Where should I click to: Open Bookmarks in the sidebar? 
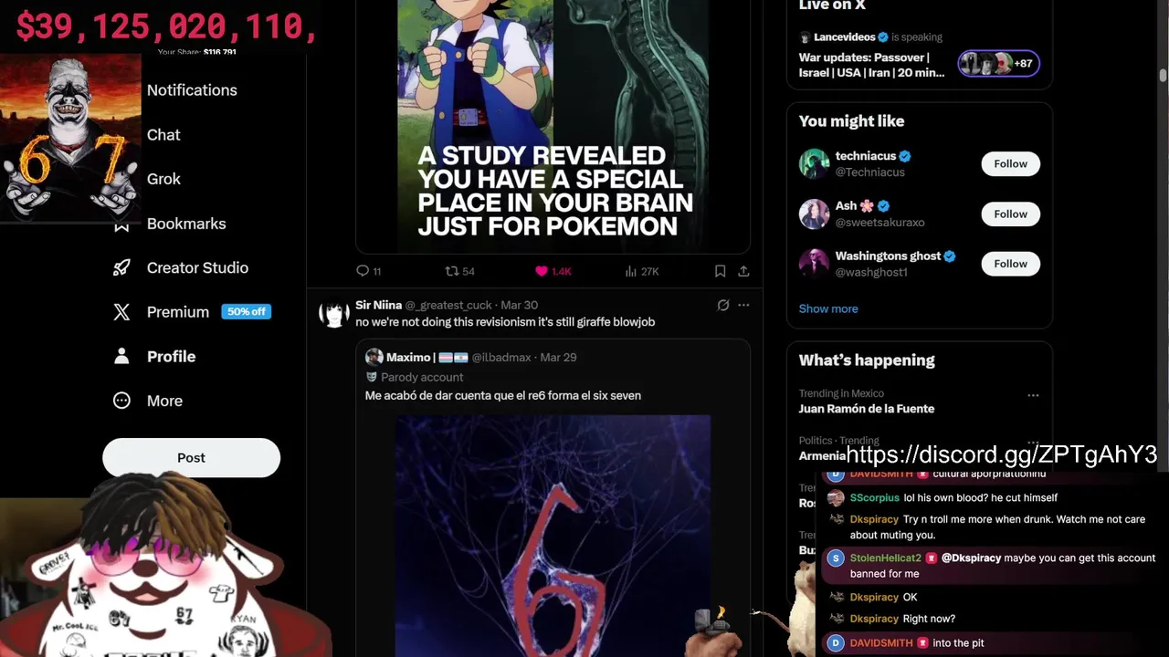click(x=186, y=224)
